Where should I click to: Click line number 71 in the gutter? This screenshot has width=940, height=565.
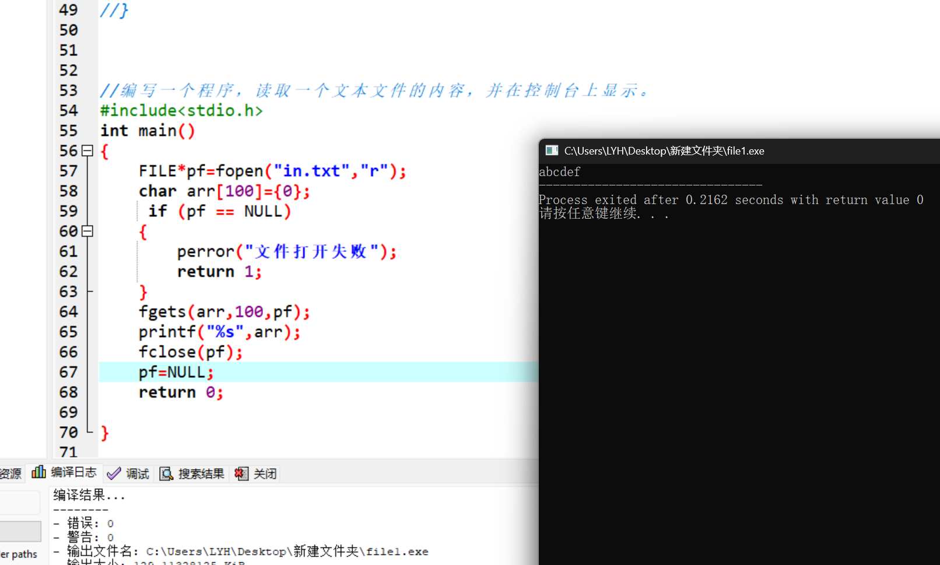click(x=68, y=452)
